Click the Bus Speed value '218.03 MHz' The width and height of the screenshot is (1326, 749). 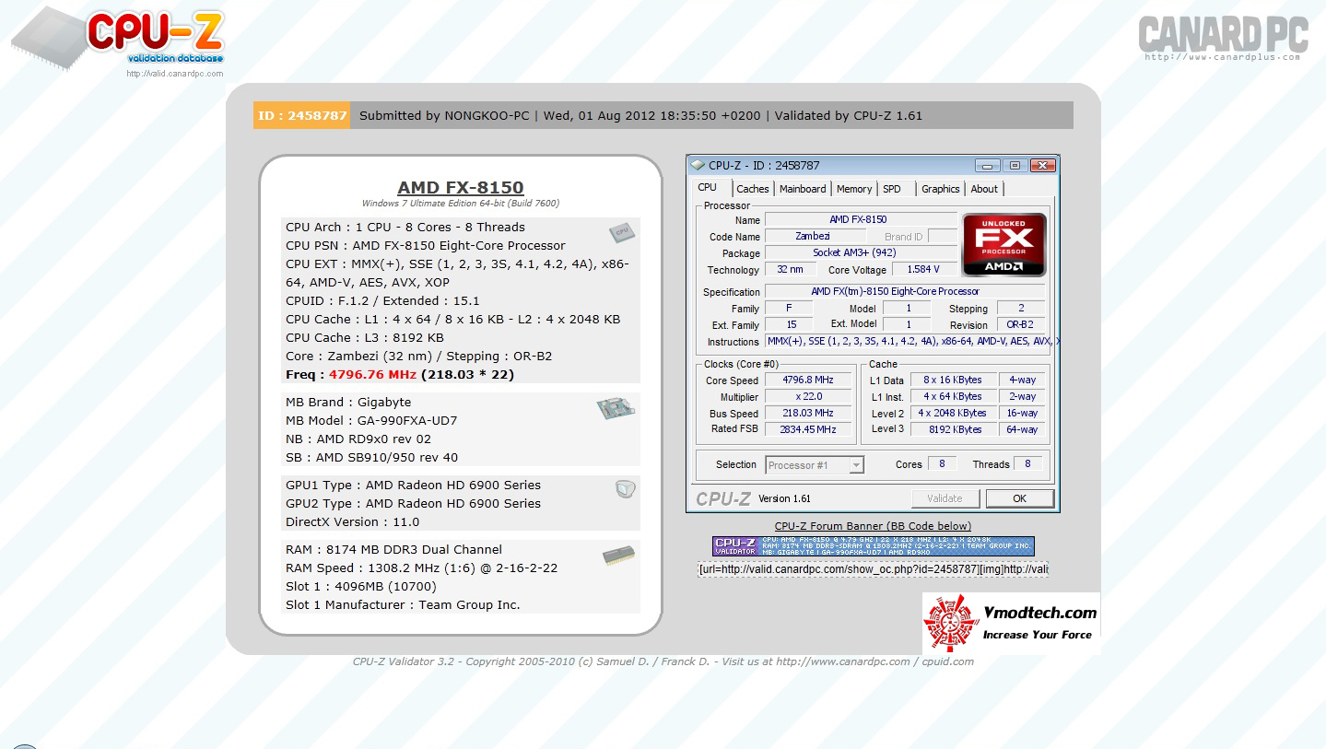pos(808,414)
